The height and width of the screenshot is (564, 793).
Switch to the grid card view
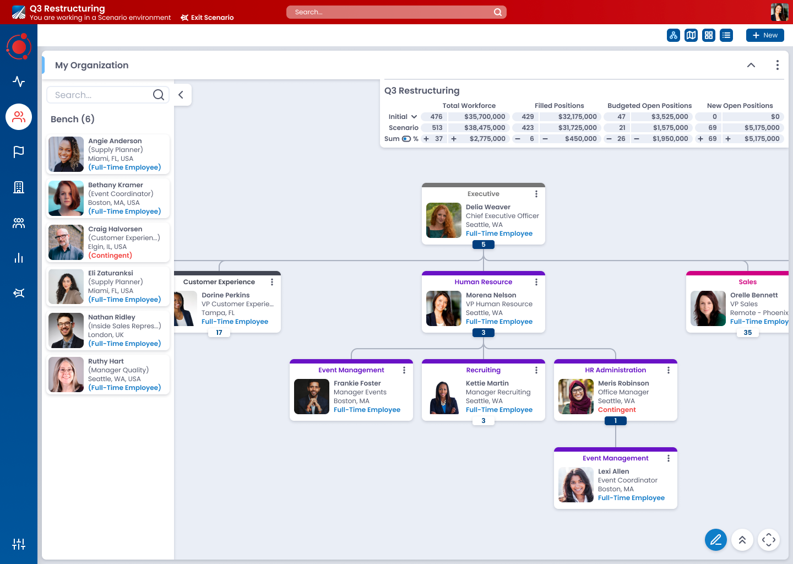click(709, 35)
